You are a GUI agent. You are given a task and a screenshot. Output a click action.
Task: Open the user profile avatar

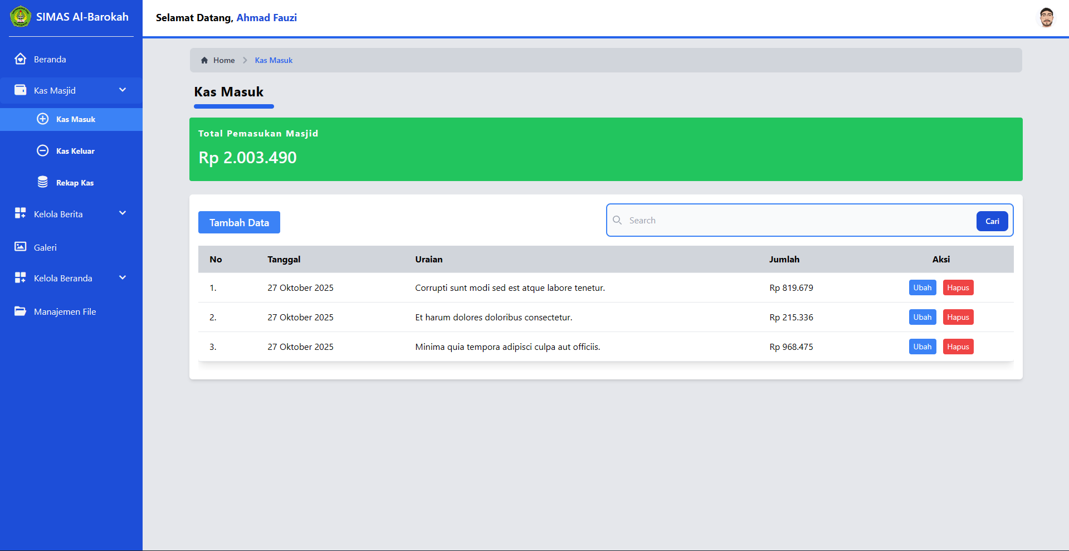pyautogui.click(x=1046, y=17)
